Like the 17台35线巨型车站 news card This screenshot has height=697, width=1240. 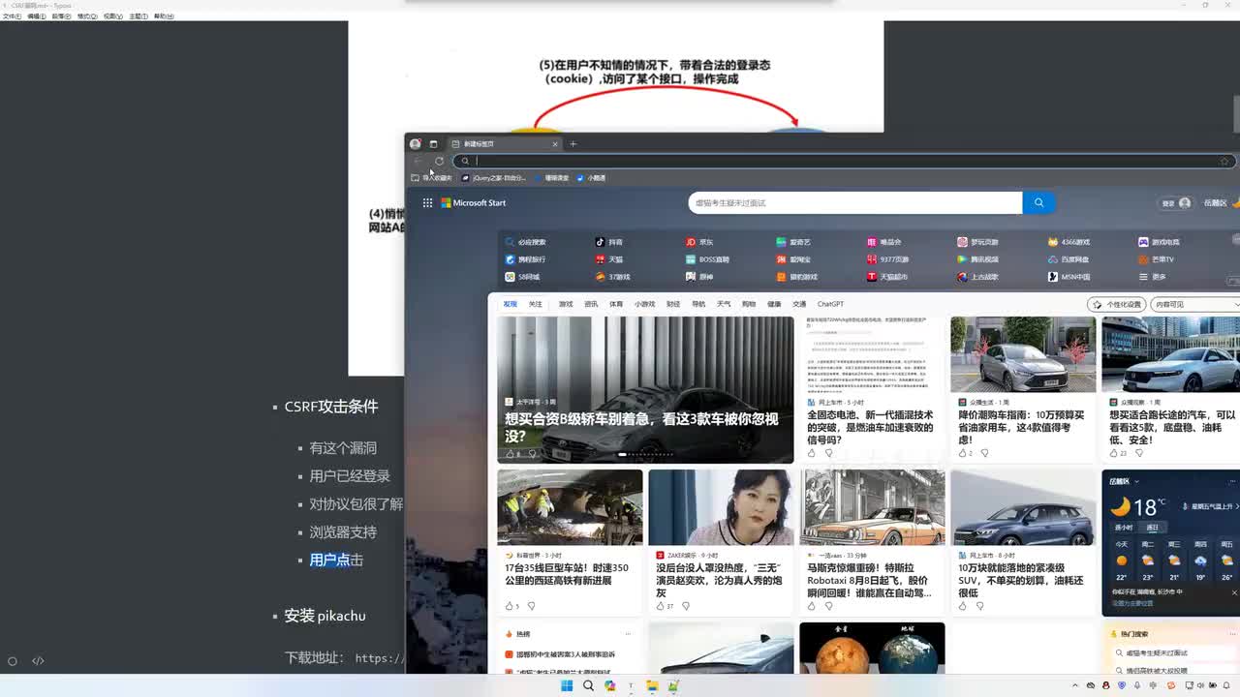click(x=509, y=606)
